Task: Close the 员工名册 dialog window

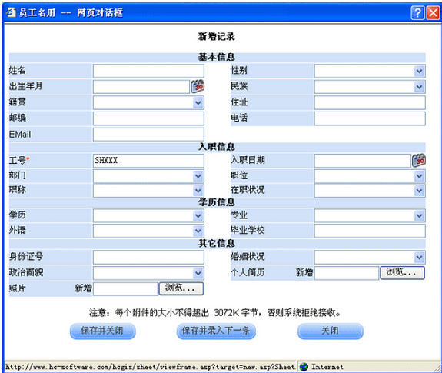Action: pyautogui.click(x=433, y=12)
